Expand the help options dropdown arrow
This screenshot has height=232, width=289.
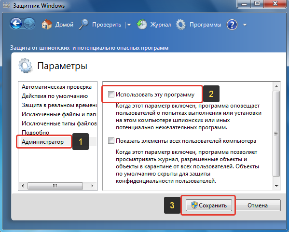point(245,25)
